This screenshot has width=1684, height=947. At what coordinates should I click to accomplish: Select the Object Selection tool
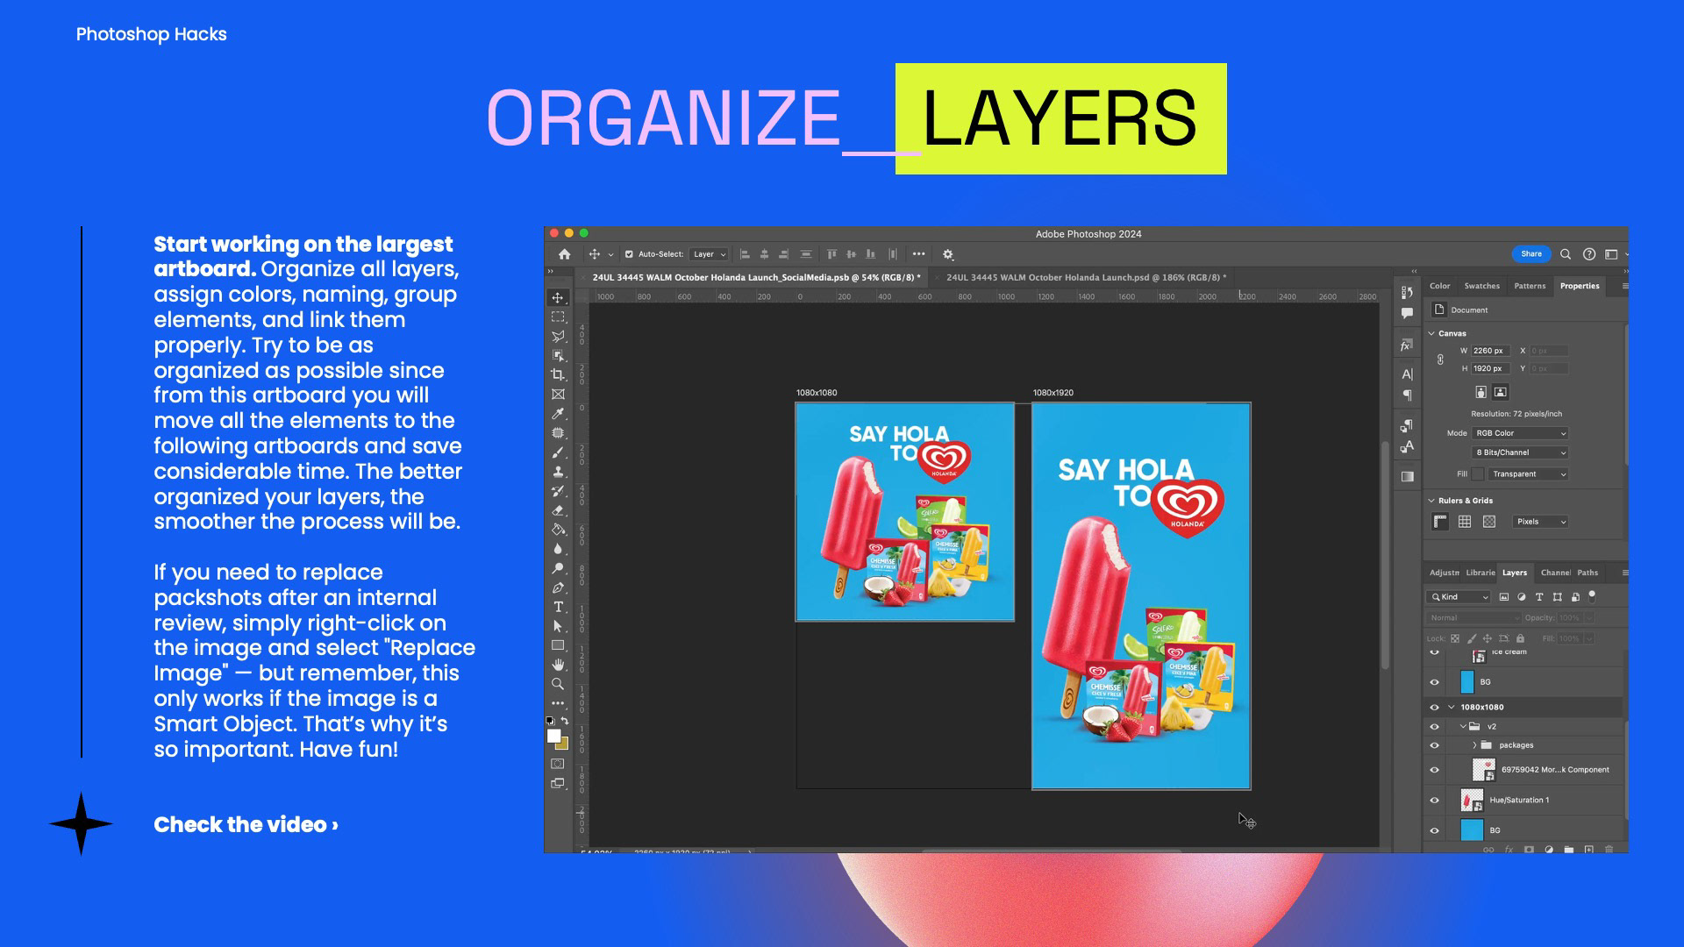(558, 356)
